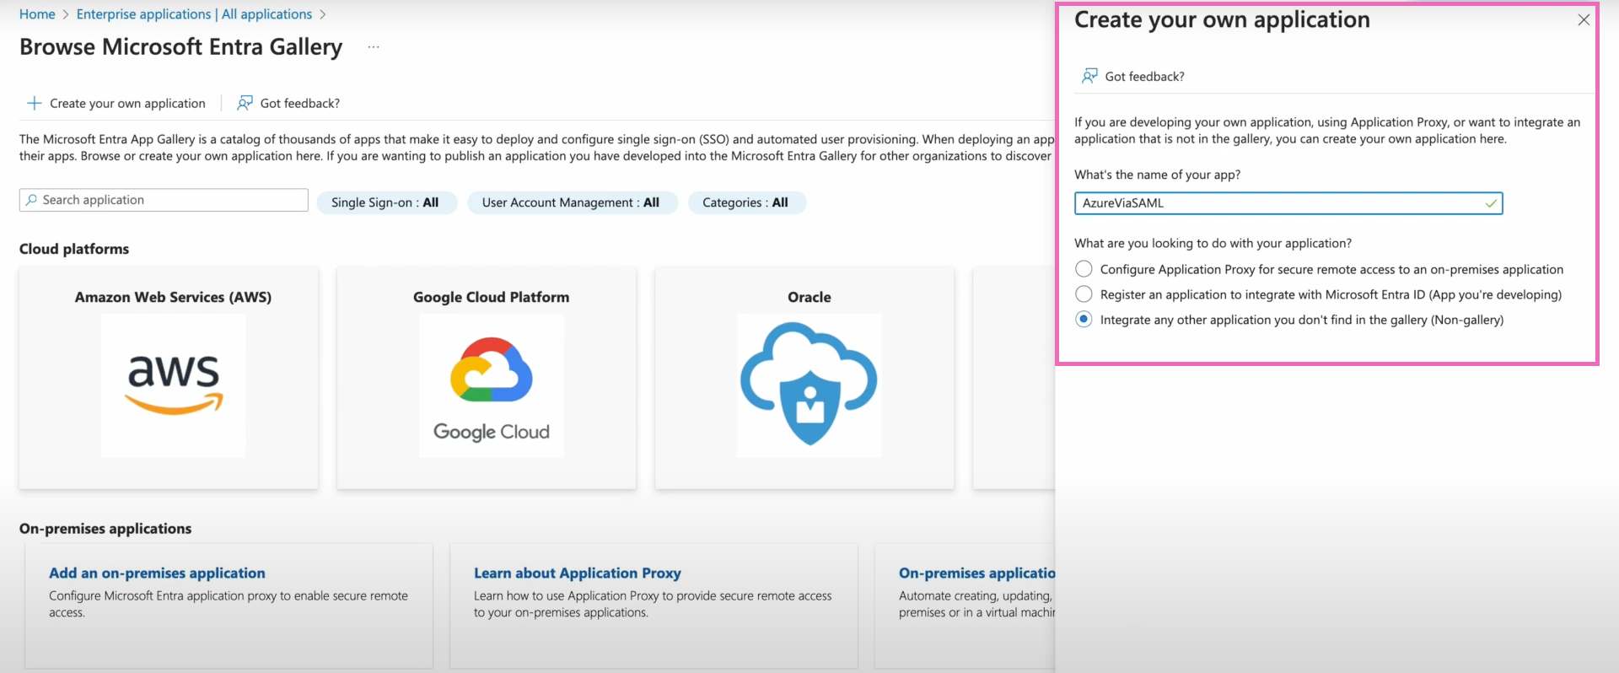Image resolution: width=1619 pixels, height=673 pixels.
Task: Click the Google Cloud logo image
Action: 492,385
